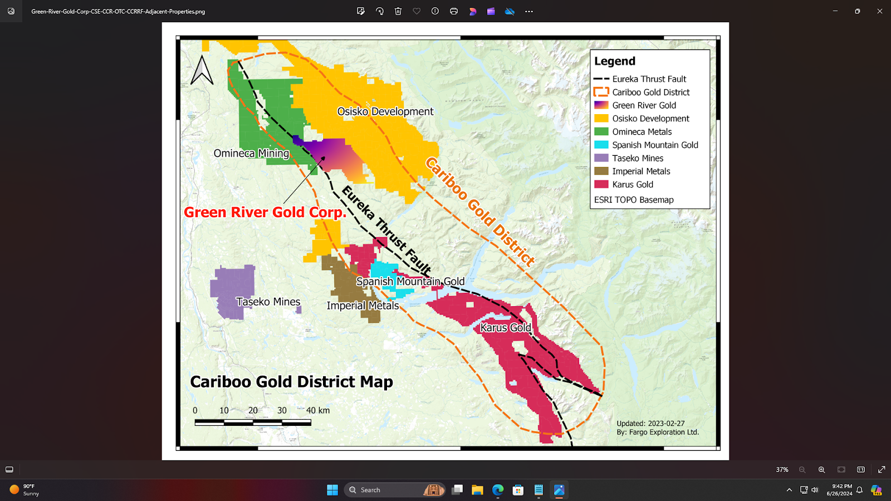
Task: Minimize the Photos window
Action: (x=835, y=11)
